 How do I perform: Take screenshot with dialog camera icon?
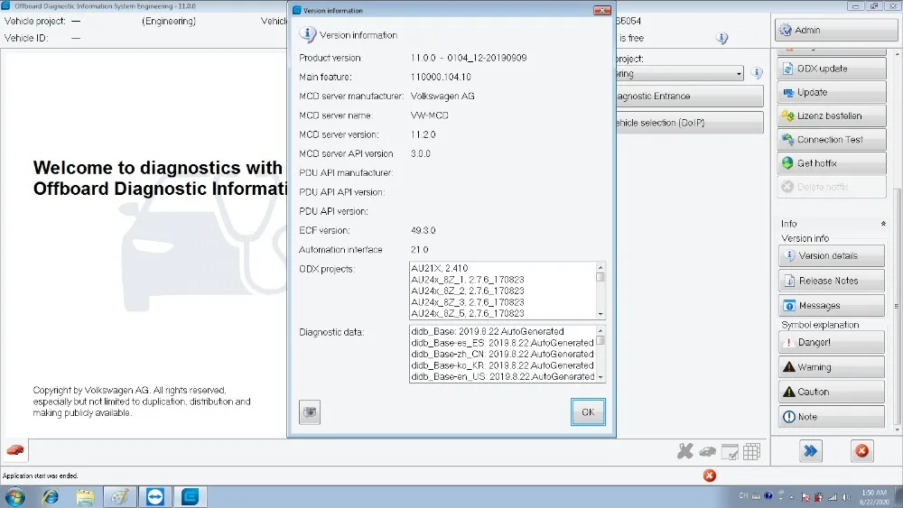point(310,412)
